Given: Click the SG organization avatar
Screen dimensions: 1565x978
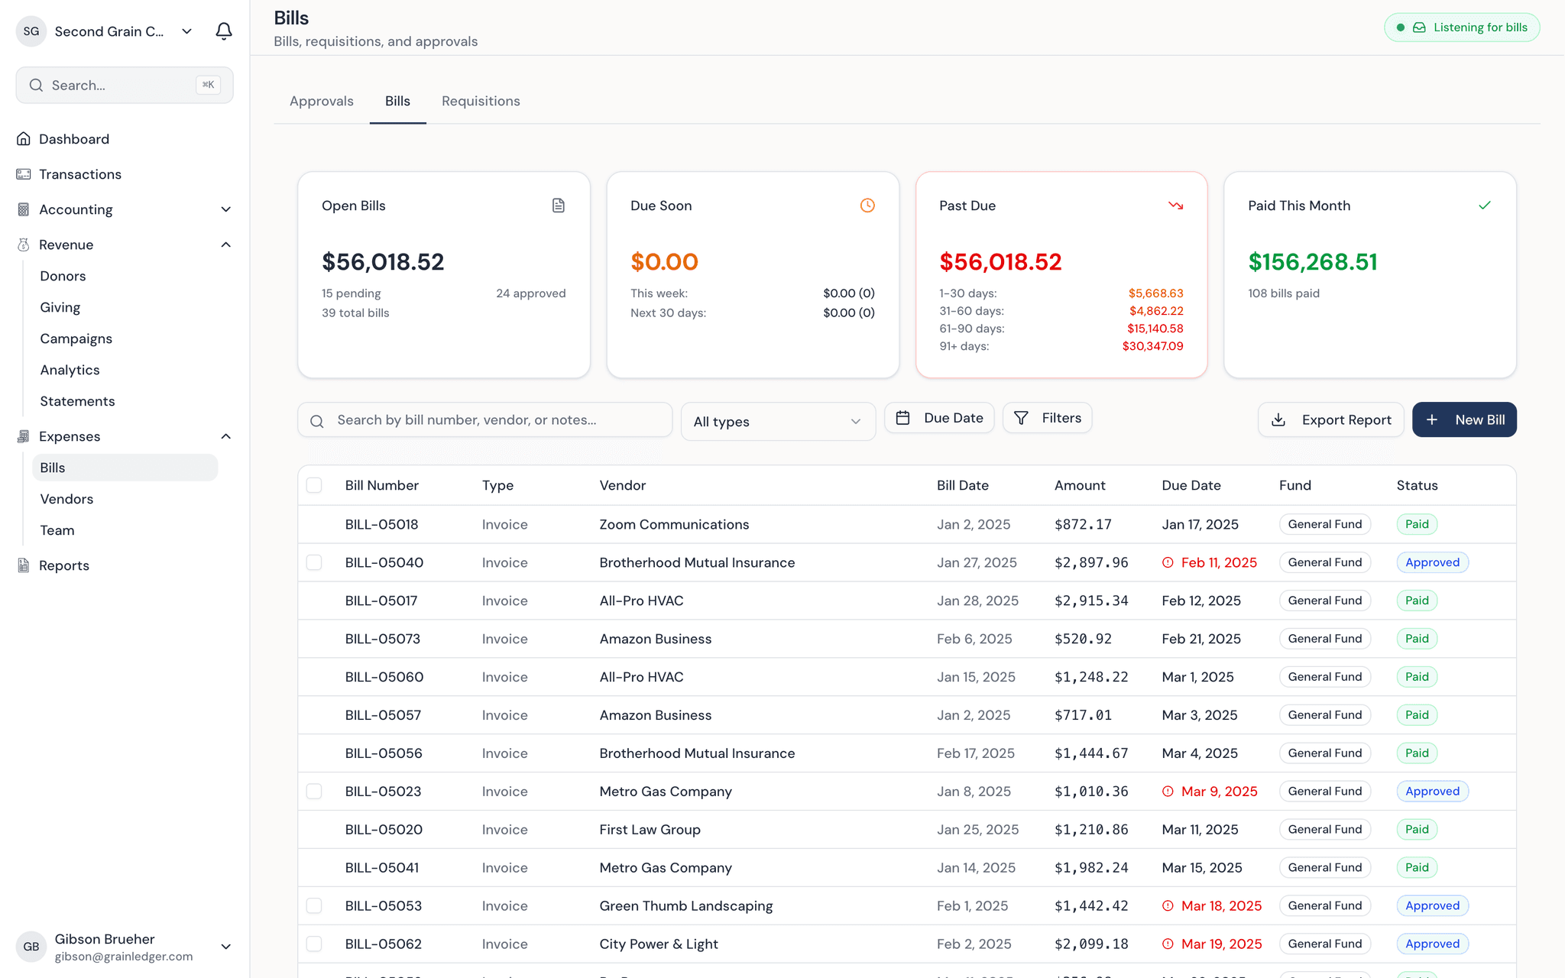Looking at the screenshot, I should tap(31, 31).
